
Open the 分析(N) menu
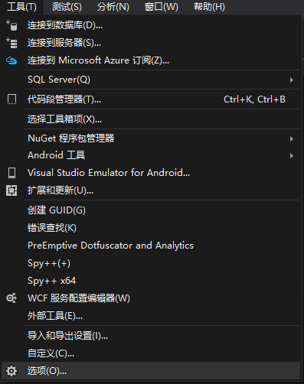coord(113,7)
